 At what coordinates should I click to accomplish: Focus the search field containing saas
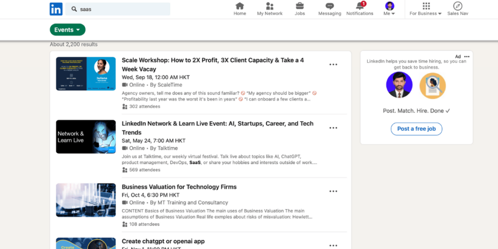(118, 9)
